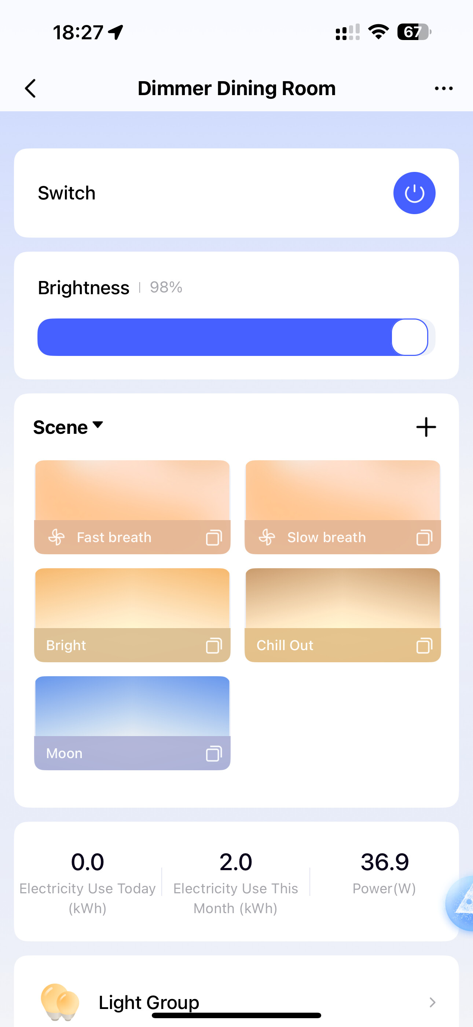Open the three-dot more options menu
This screenshot has width=473, height=1027.
pyautogui.click(x=444, y=89)
